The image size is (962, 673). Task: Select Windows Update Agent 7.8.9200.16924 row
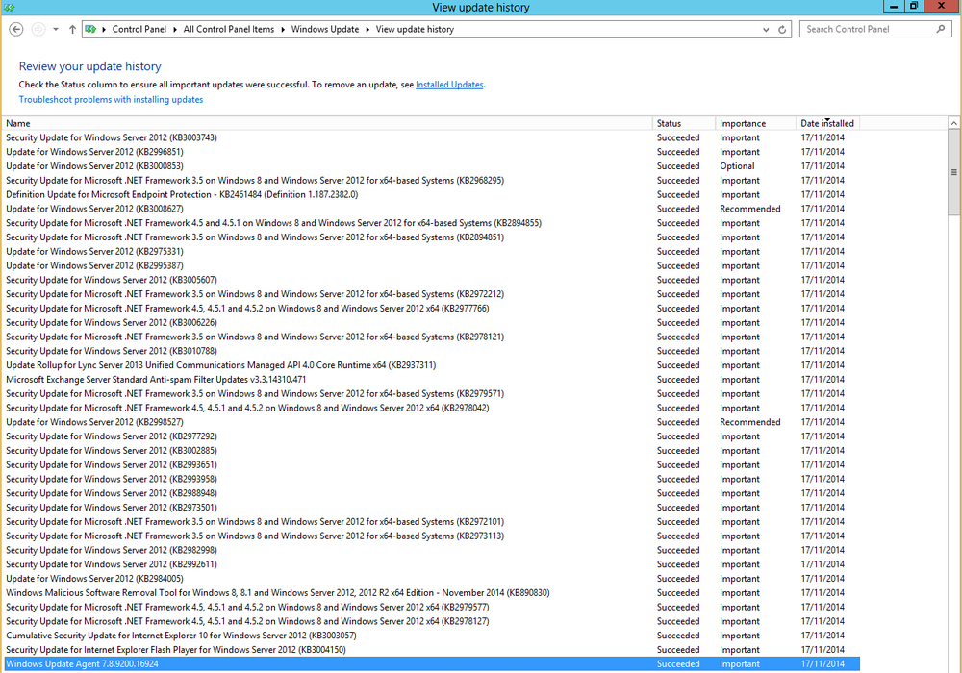(x=432, y=663)
